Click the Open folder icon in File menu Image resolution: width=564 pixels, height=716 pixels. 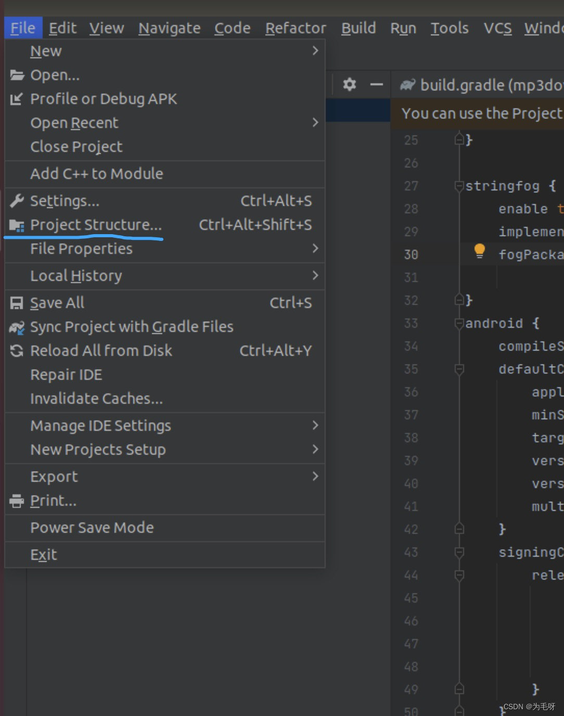17,75
